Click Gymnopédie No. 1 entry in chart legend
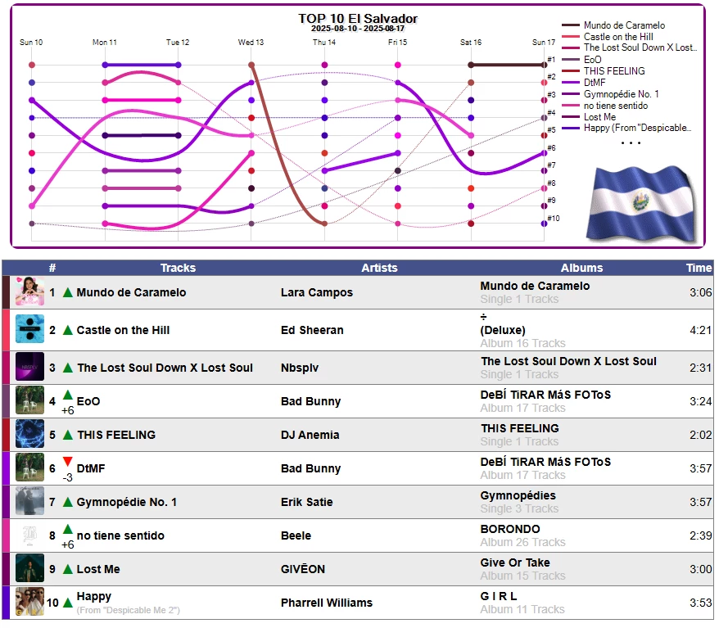This screenshot has width=719, height=628. pos(621,94)
